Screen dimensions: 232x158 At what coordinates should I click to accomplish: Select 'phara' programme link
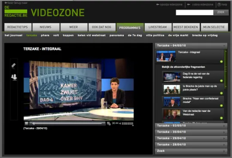click(x=45, y=35)
